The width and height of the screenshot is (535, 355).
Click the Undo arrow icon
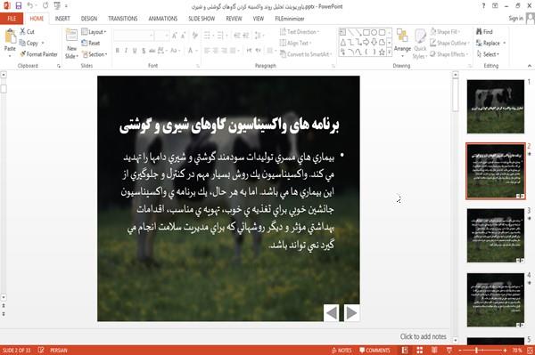pyautogui.click(x=30, y=5)
